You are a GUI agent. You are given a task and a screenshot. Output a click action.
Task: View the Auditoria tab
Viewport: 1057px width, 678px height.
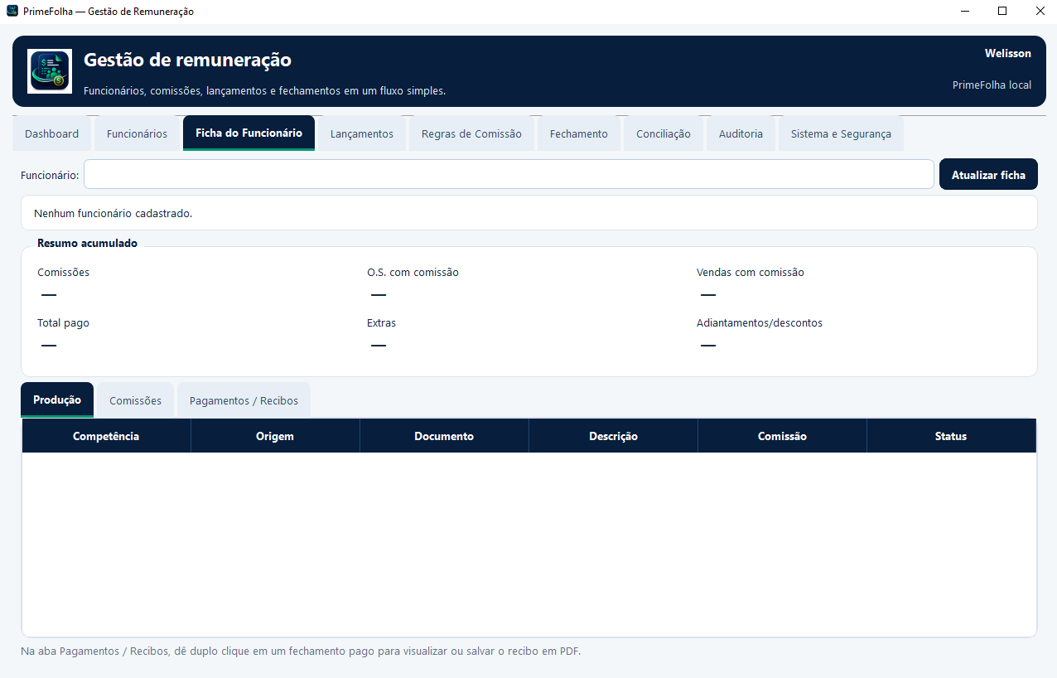coord(741,133)
